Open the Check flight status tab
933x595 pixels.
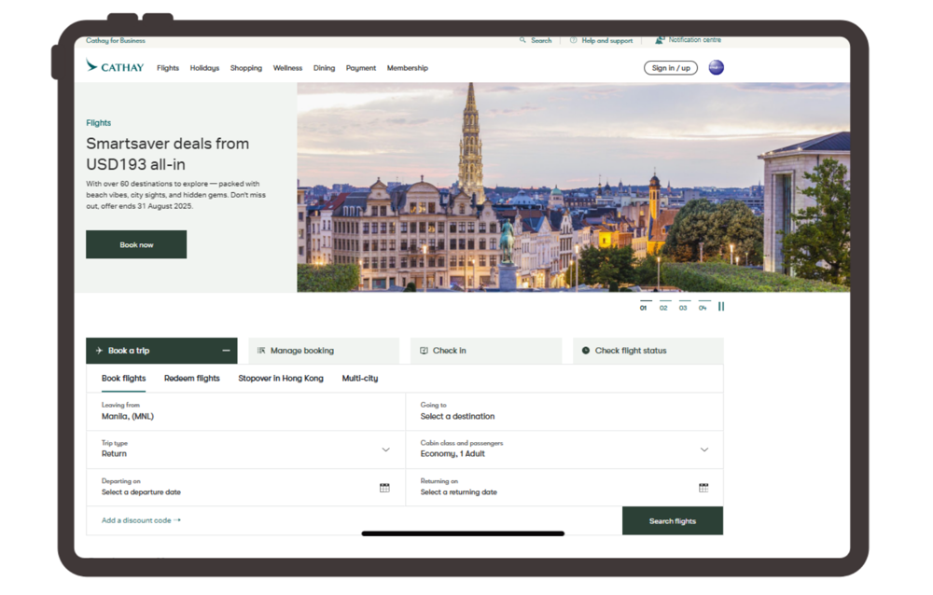(x=648, y=351)
